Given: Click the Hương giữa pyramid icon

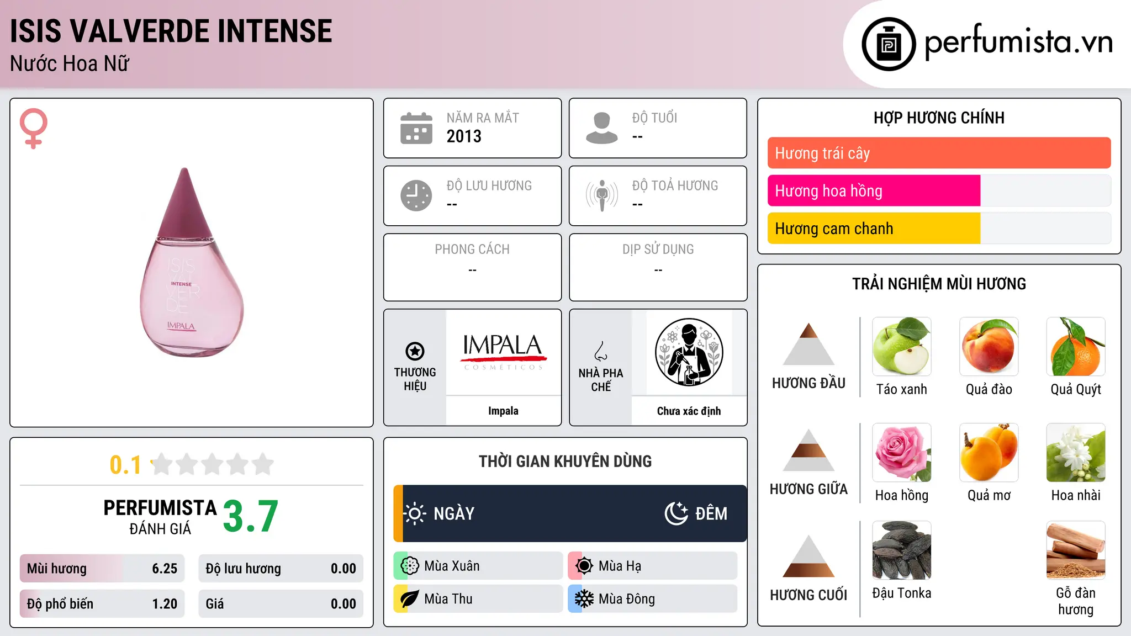Looking at the screenshot, I should tap(808, 450).
